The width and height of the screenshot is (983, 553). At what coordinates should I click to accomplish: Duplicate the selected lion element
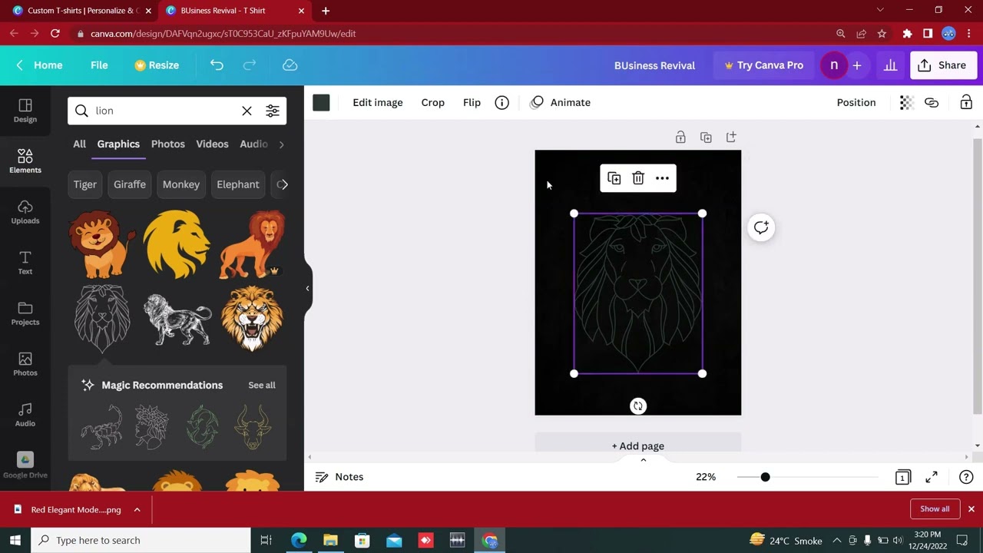[x=614, y=178]
